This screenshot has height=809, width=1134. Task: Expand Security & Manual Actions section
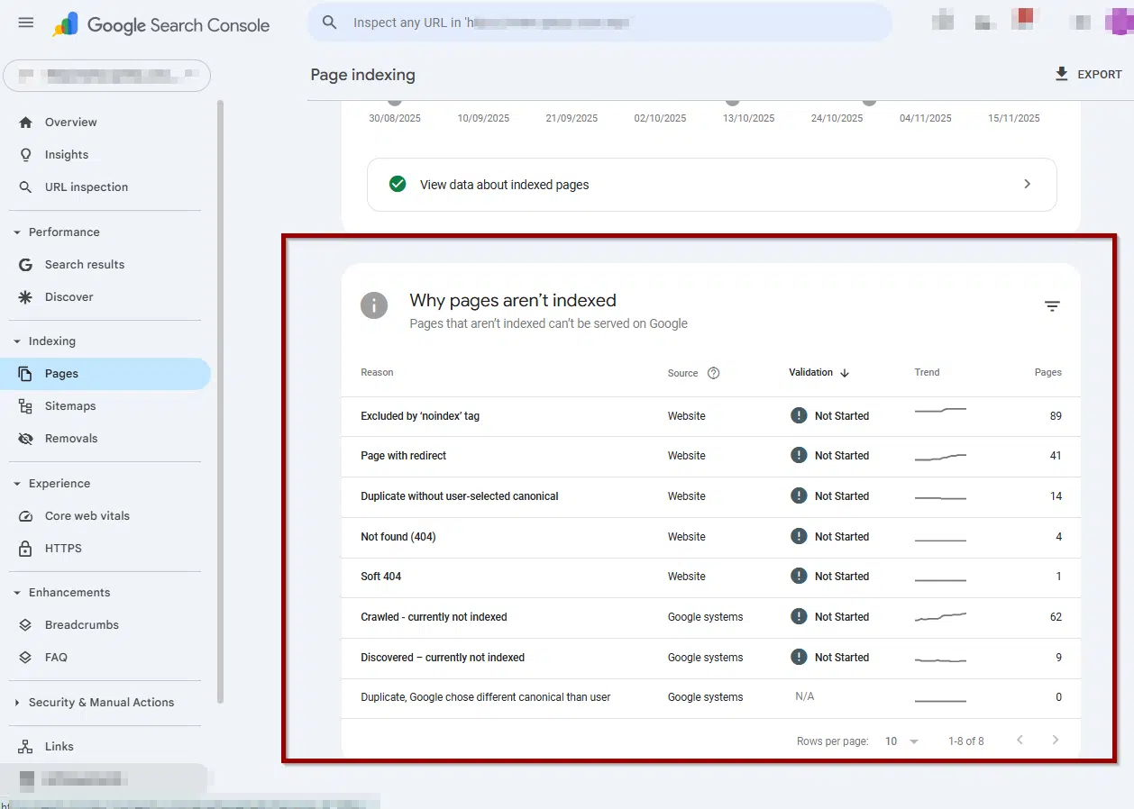16,703
